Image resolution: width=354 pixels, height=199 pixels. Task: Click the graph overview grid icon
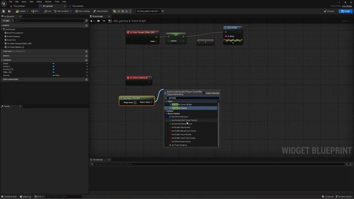[110, 21]
